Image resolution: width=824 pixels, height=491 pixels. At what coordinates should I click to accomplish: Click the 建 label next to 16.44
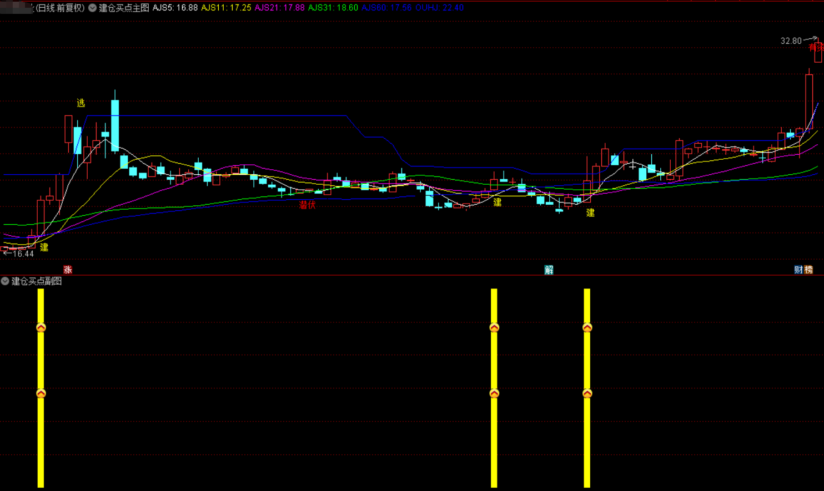44,247
